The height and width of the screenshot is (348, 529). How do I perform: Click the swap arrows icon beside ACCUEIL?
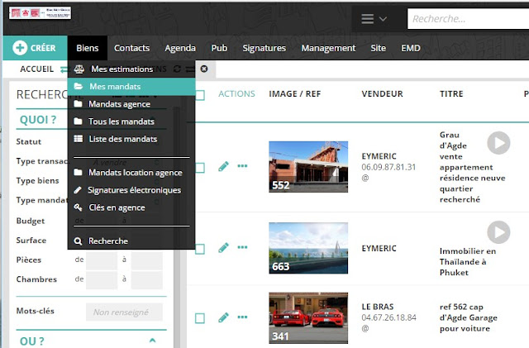point(64,69)
